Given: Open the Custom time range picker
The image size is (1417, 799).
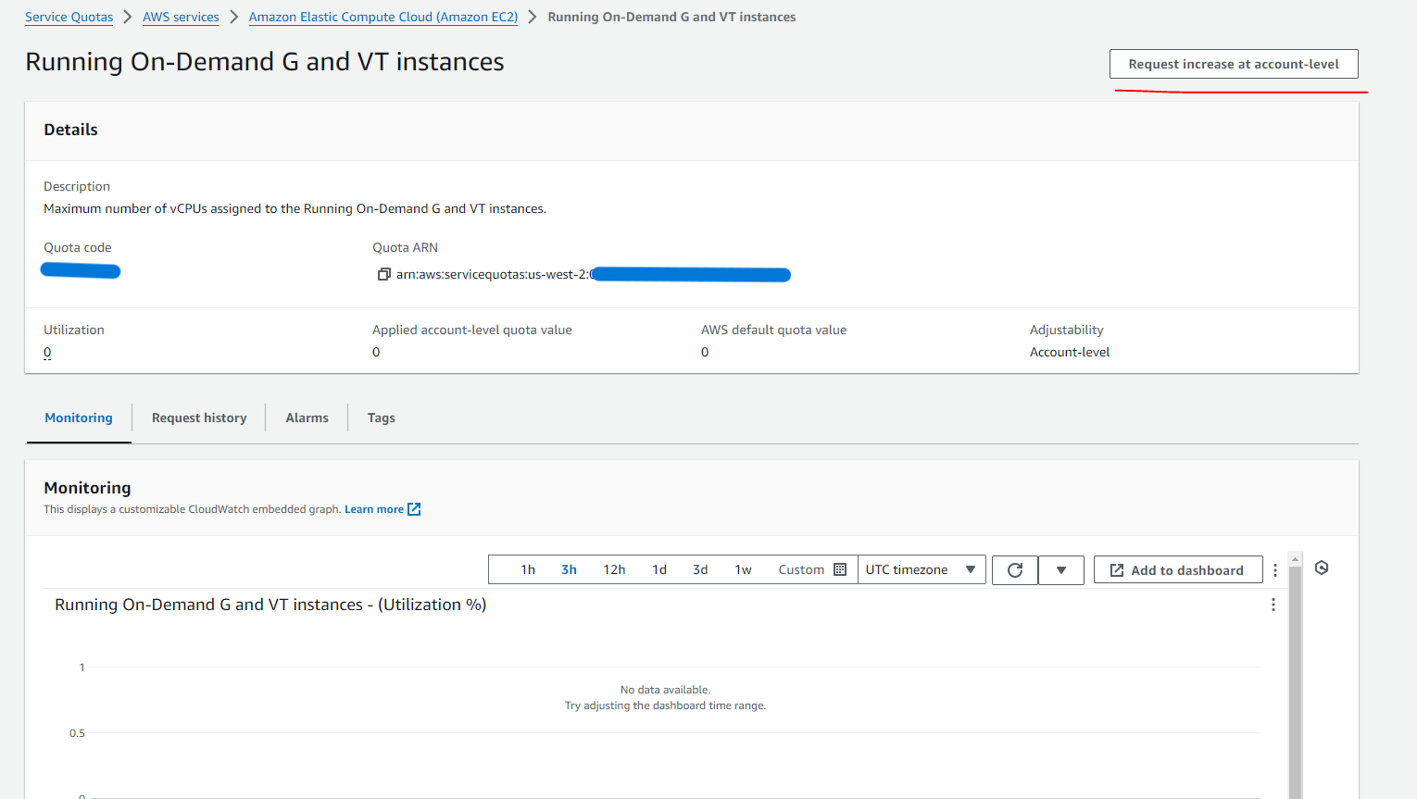Looking at the screenshot, I should (802, 569).
